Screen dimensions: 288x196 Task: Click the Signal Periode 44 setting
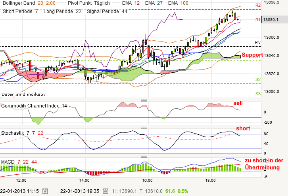(x=107, y=11)
